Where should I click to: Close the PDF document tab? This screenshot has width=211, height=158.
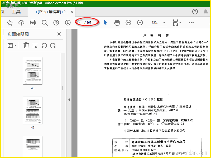72,12
